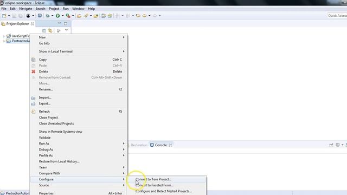
Task: Open the Search toolbar dropdown arrow
Action: point(91,16)
